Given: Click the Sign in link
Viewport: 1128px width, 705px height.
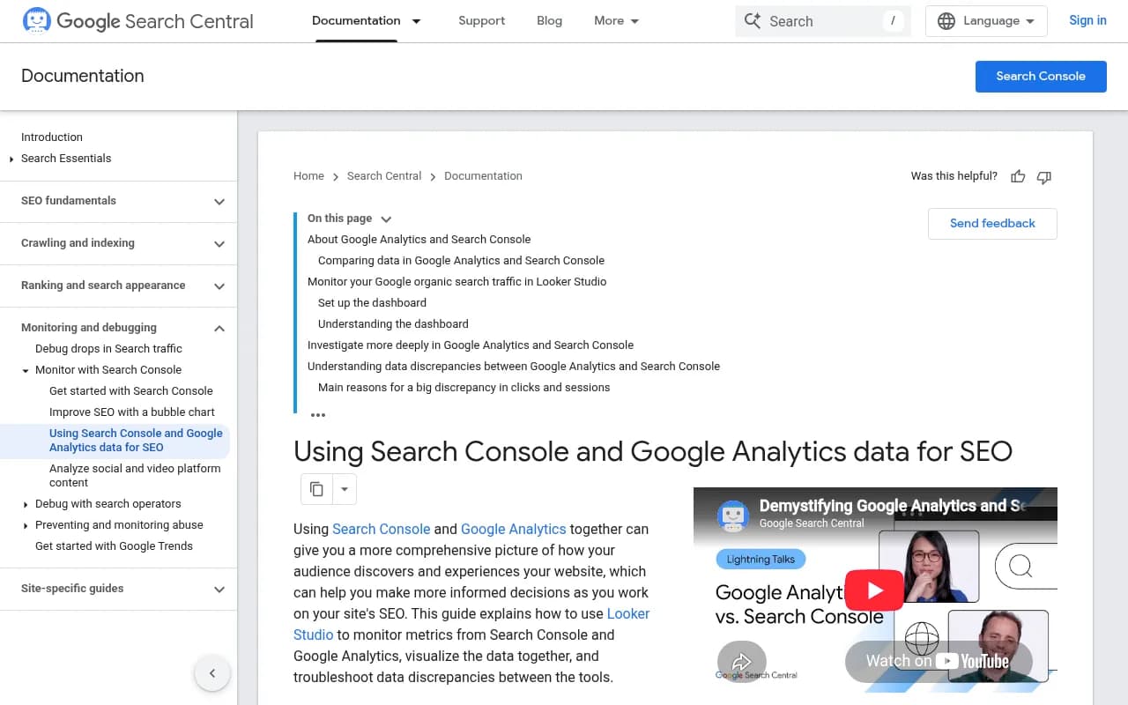Looking at the screenshot, I should [x=1087, y=21].
